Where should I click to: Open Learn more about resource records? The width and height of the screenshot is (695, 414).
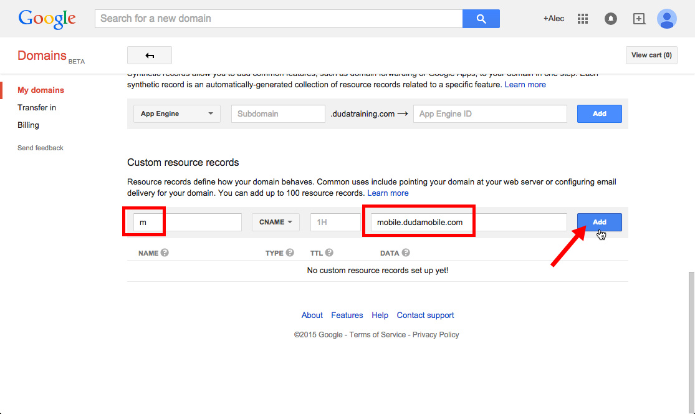pyautogui.click(x=388, y=193)
